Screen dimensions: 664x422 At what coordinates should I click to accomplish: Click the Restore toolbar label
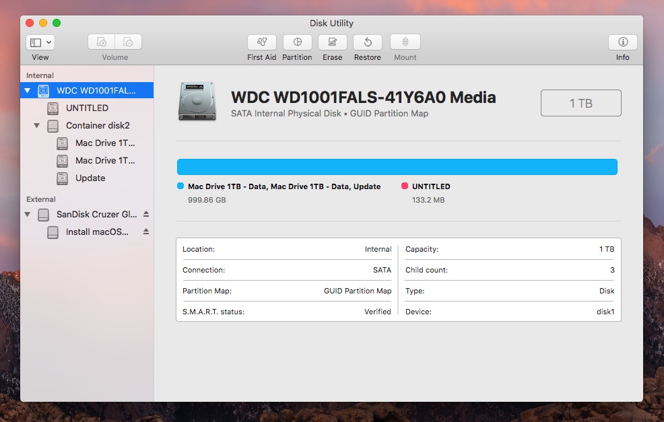(x=368, y=57)
